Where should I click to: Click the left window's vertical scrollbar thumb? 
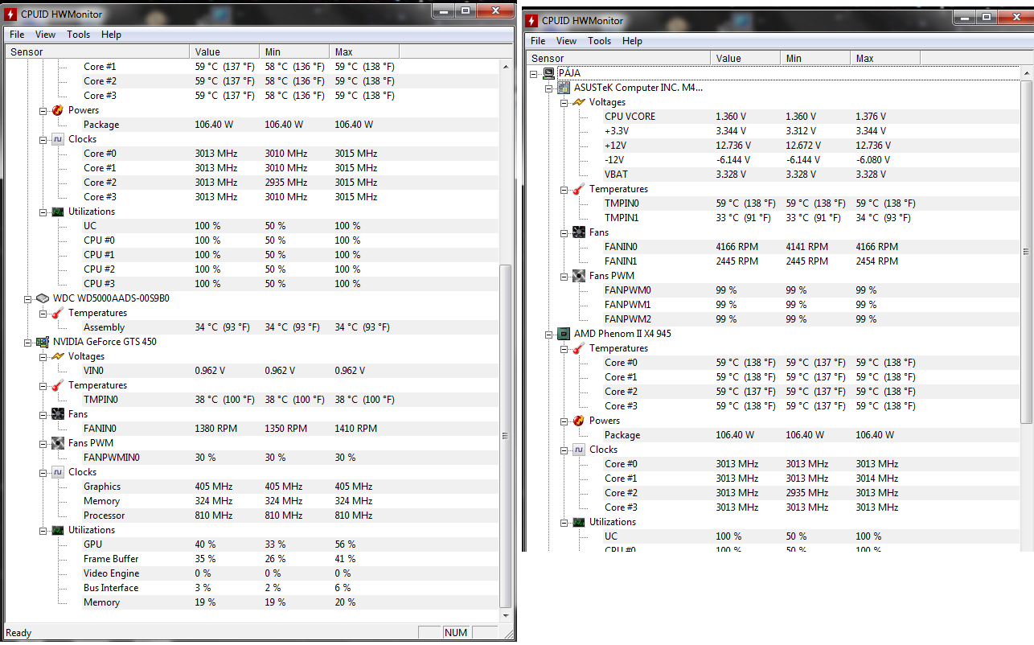pos(505,435)
